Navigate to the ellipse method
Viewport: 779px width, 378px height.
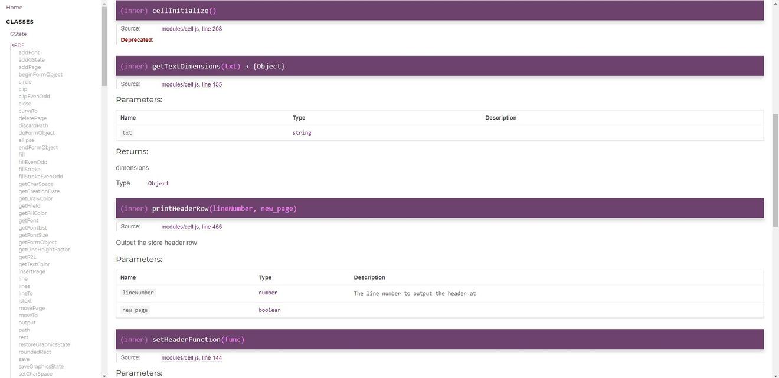point(25,140)
